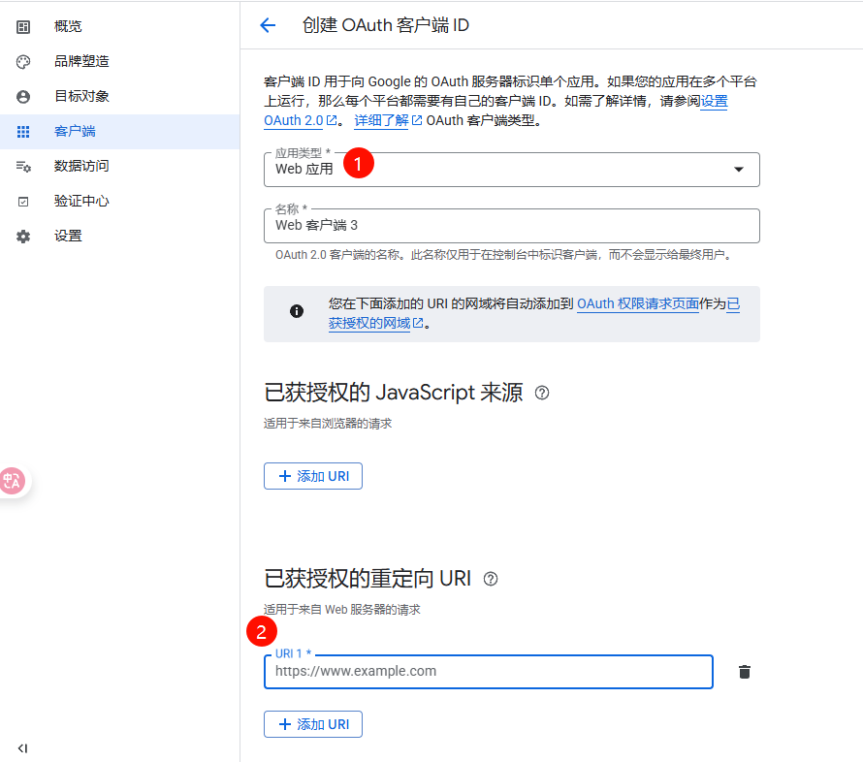Delete URI 1 with the trash icon
This screenshot has height=762, width=863.
pos(744,672)
